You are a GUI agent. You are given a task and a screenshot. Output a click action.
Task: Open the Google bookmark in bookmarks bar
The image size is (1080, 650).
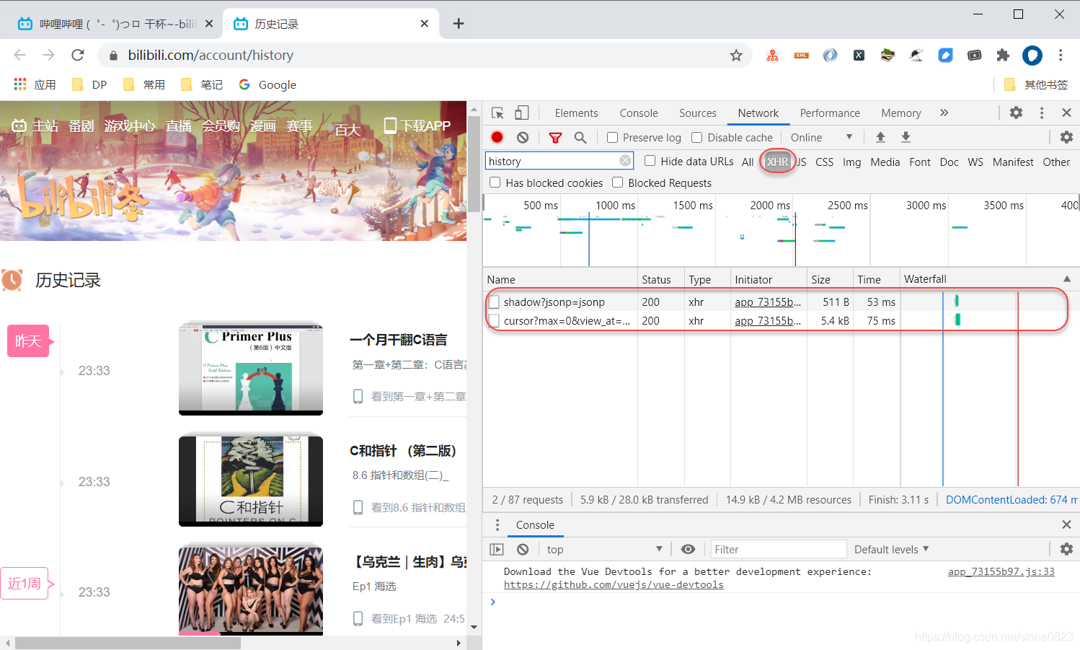(x=268, y=84)
